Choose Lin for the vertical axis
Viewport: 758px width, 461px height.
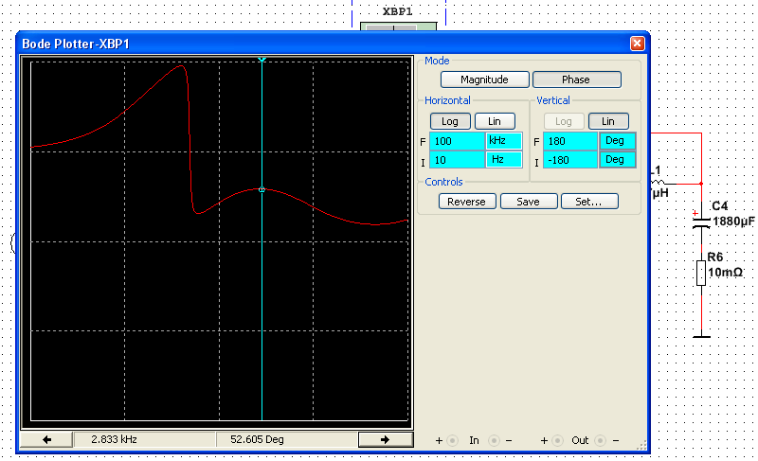point(608,121)
